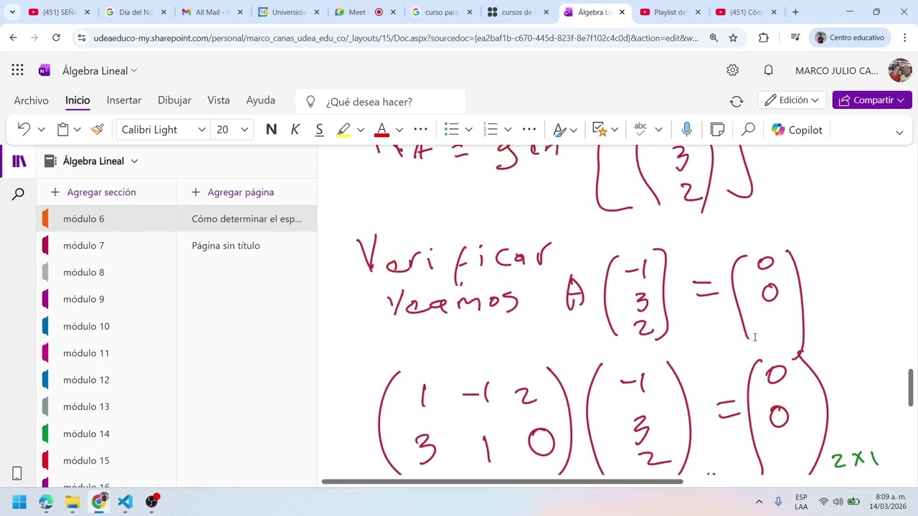Open bullet style dropdown arrow
The width and height of the screenshot is (918, 516).
pos(468,130)
